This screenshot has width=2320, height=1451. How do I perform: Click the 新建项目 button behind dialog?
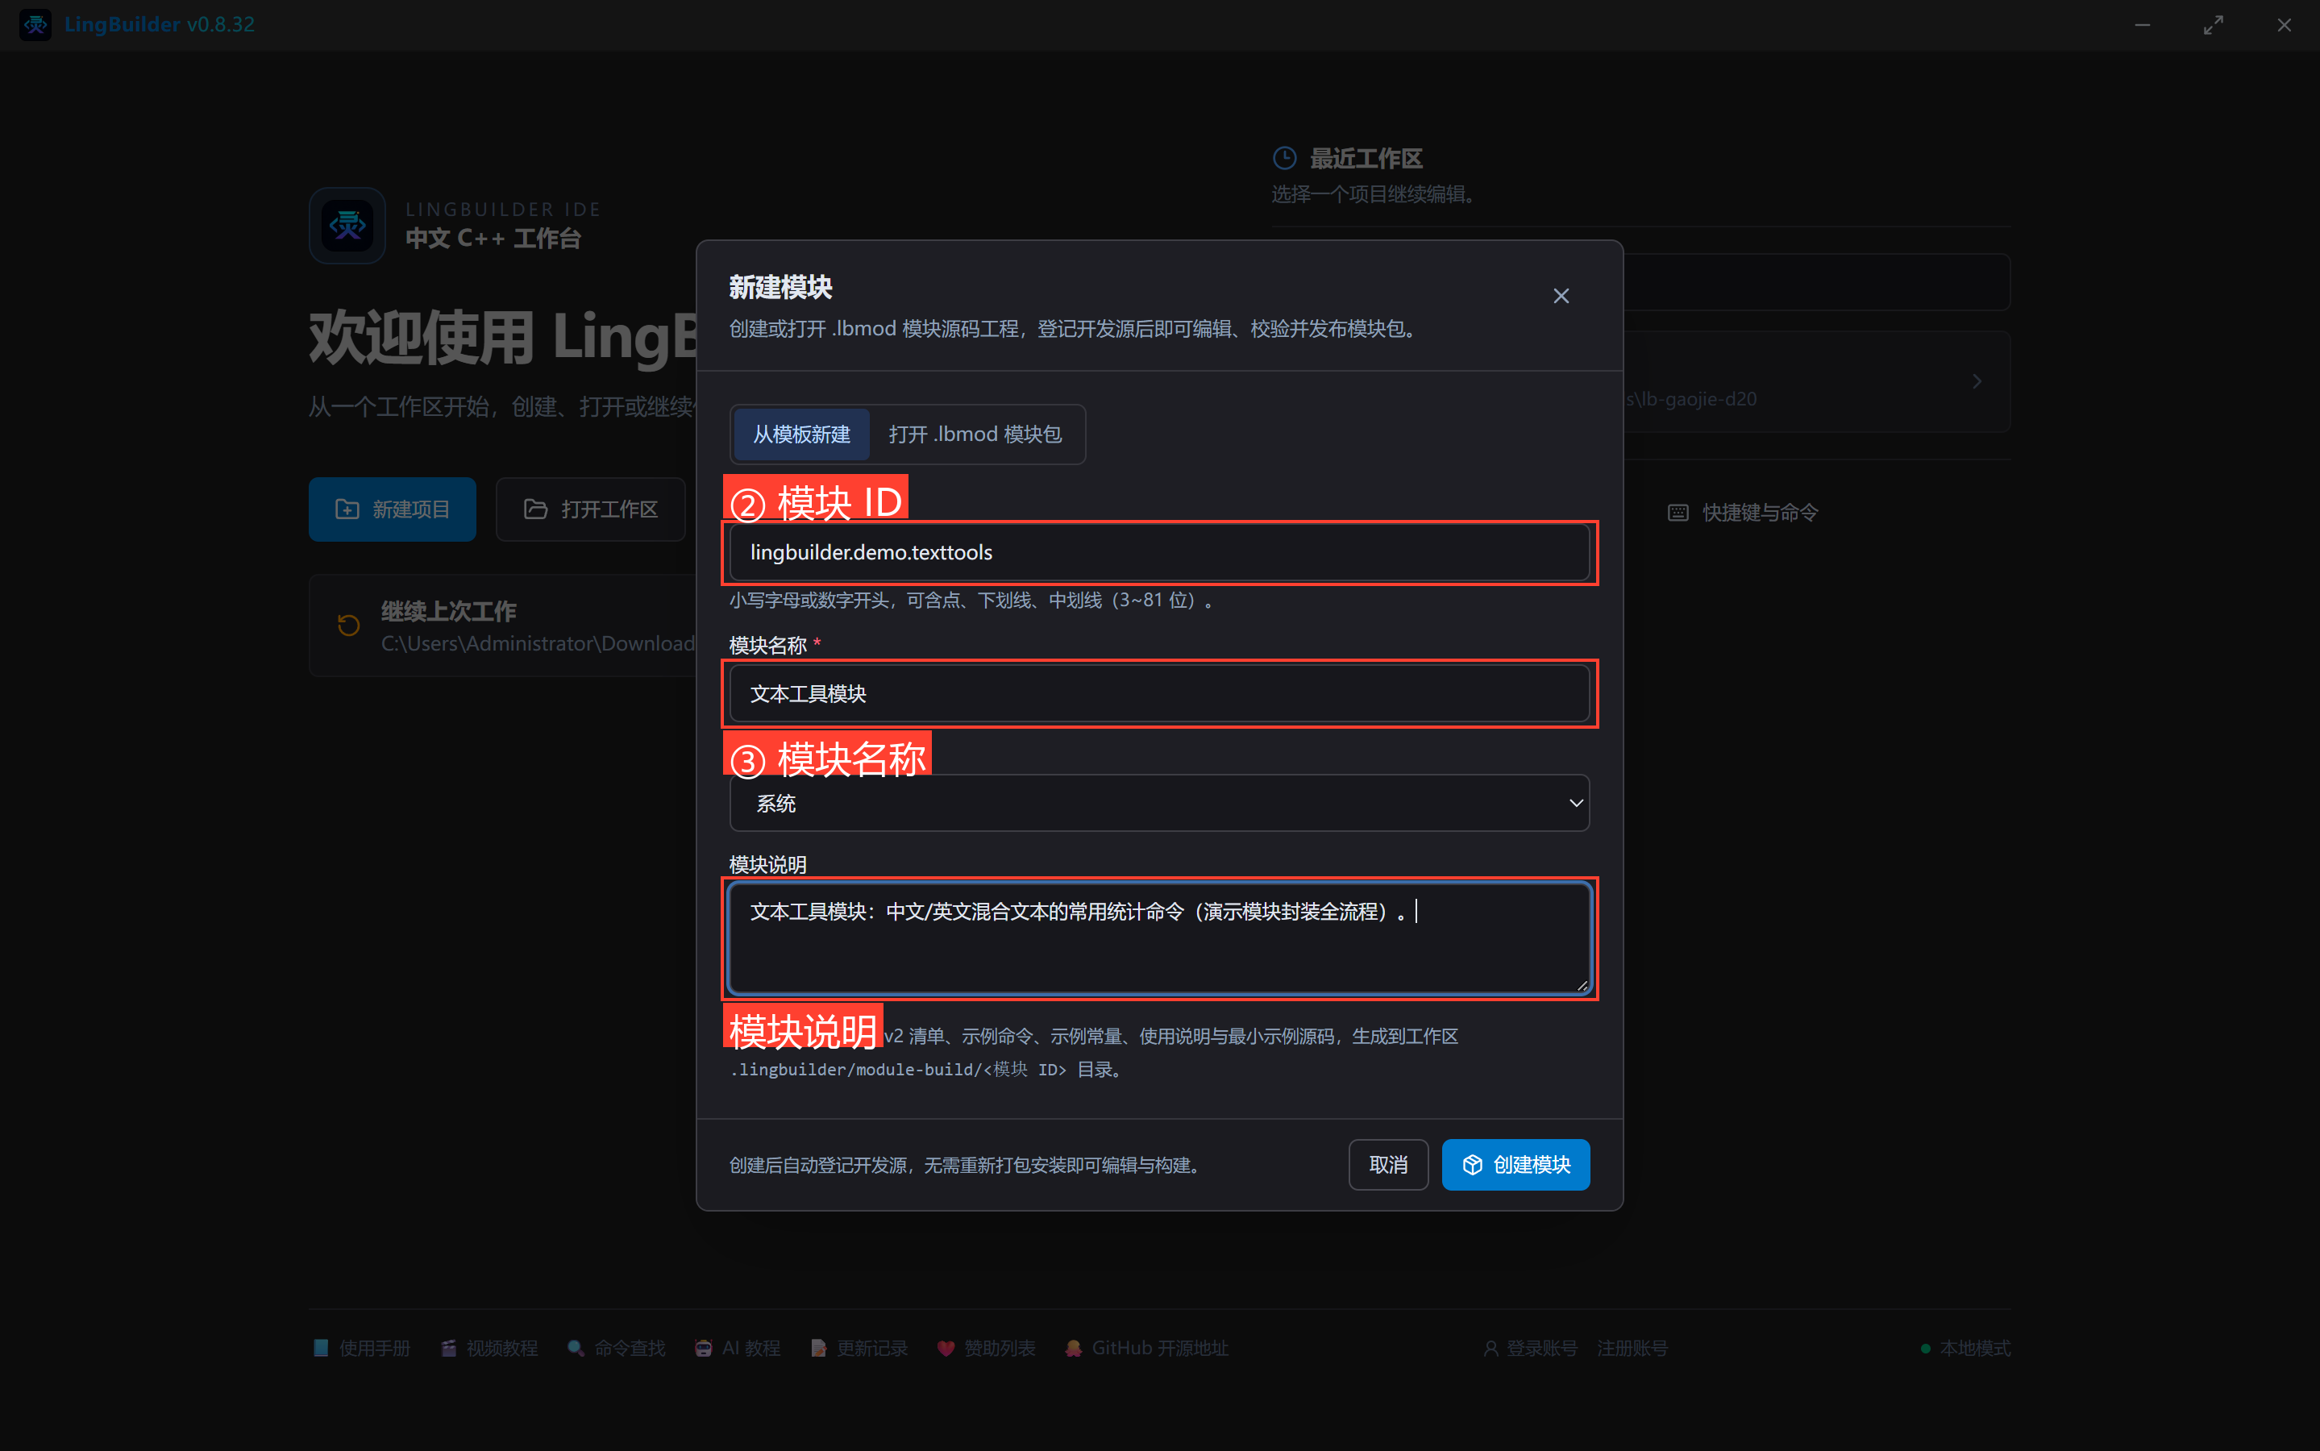(393, 509)
